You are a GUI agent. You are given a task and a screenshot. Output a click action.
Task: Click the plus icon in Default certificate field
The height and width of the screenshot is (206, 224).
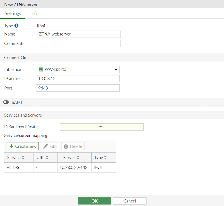pyautogui.click(x=101, y=127)
